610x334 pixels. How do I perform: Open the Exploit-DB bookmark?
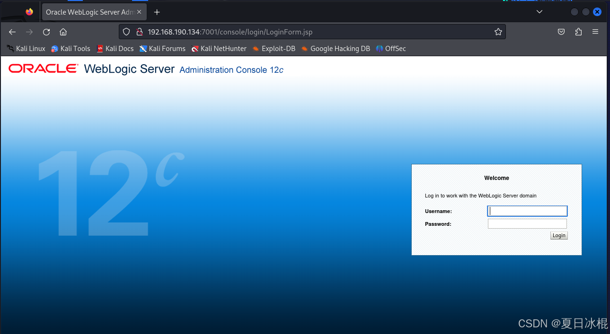pos(274,49)
